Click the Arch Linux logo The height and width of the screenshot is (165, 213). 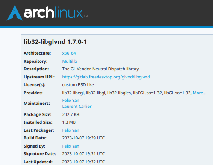(x=47, y=13)
